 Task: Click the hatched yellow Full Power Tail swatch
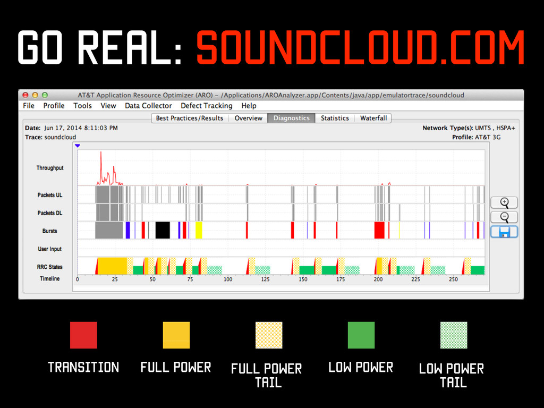point(269,335)
